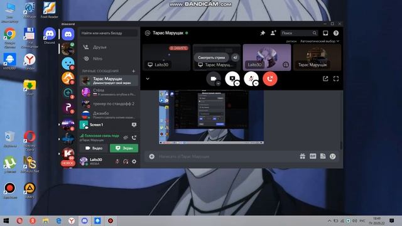Open camera options dropdown arrow

click(x=218, y=83)
